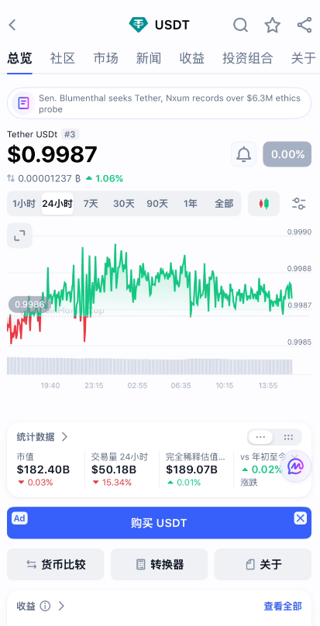Switch to candlestick chart view
Image resolution: width=320 pixels, height=626 pixels.
click(x=263, y=204)
